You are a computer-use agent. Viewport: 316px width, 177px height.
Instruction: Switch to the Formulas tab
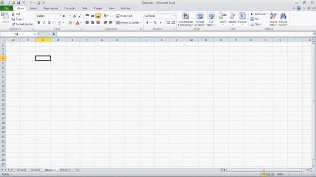70,8
